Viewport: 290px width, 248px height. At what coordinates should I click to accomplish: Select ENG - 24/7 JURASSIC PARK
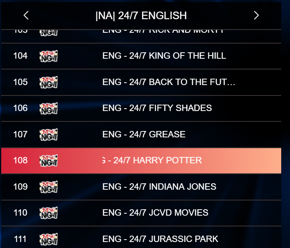click(x=141, y=237)
